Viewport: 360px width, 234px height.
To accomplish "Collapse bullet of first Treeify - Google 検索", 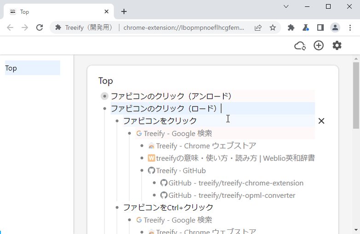I will (129, 133).
